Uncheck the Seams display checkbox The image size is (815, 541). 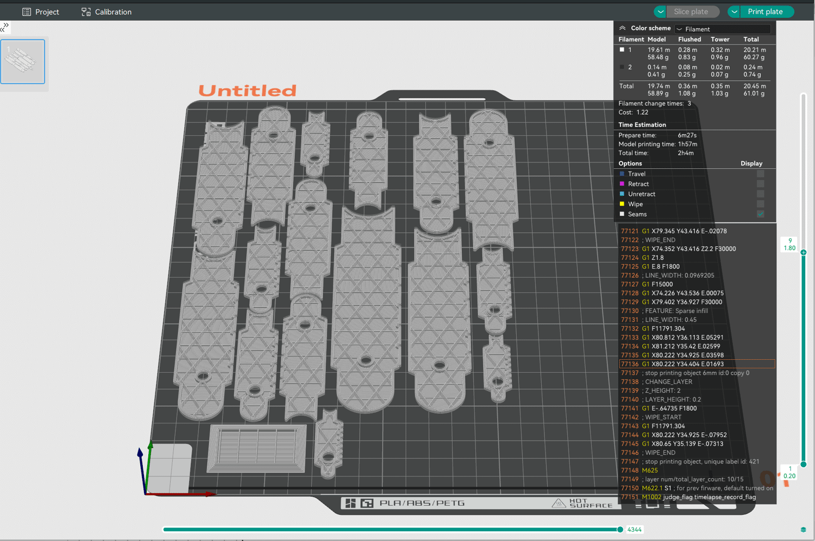click(760, 214)
